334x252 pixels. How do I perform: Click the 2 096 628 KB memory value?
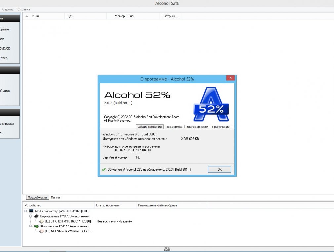tap(190, 139)
